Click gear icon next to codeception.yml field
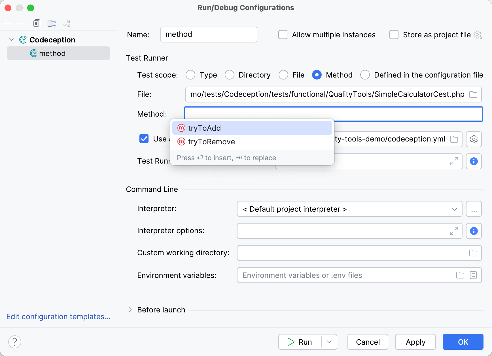The height and width of the screenshot is (356, 492). (474, 139)
